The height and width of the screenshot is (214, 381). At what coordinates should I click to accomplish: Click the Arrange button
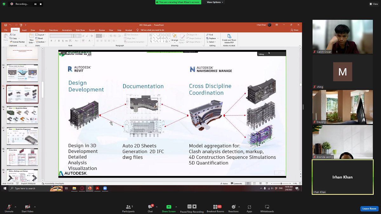175,38
